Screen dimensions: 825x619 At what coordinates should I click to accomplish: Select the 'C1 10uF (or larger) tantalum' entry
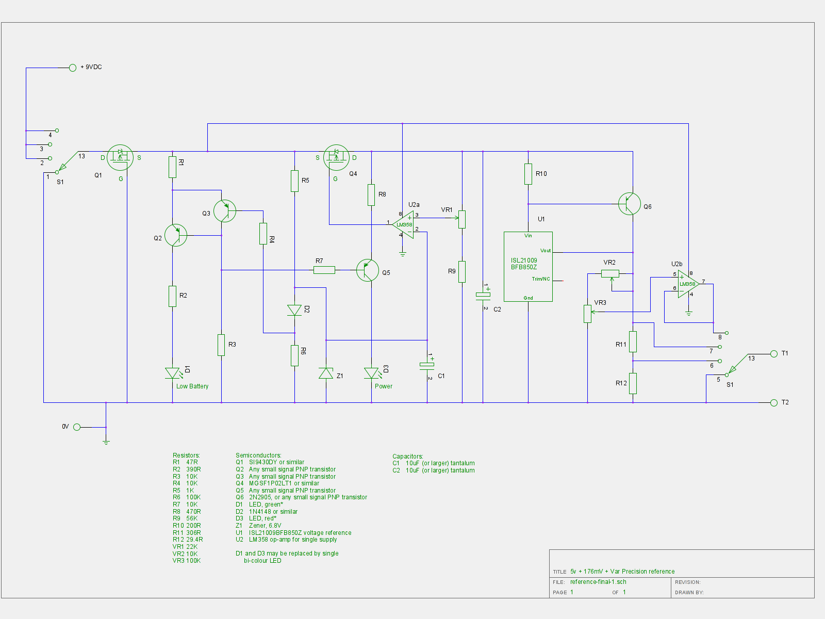pyautogui.click(x=434, y=463)
